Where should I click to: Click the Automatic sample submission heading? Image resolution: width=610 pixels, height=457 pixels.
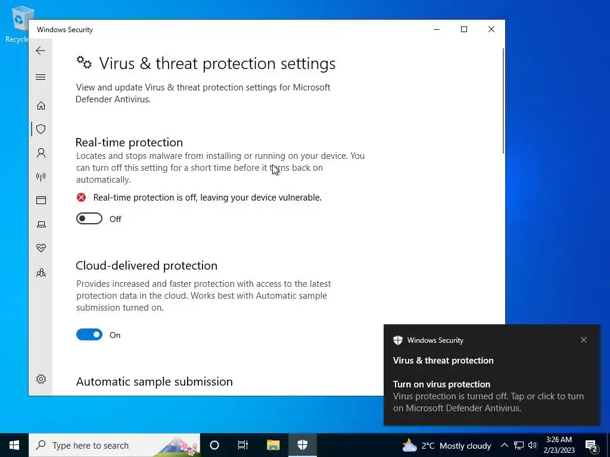[154, 381]
